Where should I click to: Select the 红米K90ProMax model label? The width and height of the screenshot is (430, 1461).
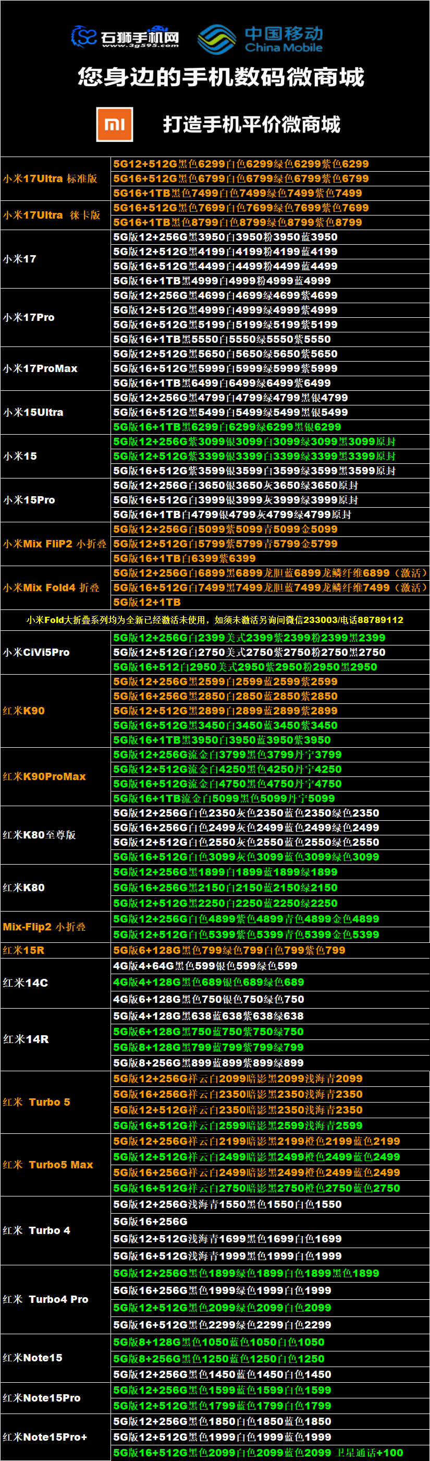click(44, 776)
